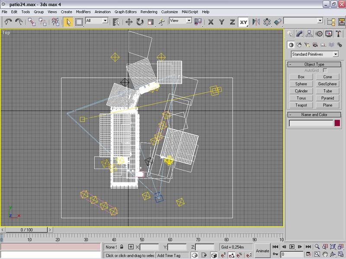
Task: Enable the AutoGrid checkbox
Action: tap(325, 70)
